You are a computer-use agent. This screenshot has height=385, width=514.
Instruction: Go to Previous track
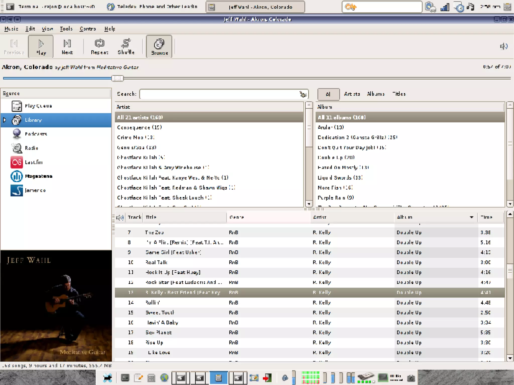[14, 47]
